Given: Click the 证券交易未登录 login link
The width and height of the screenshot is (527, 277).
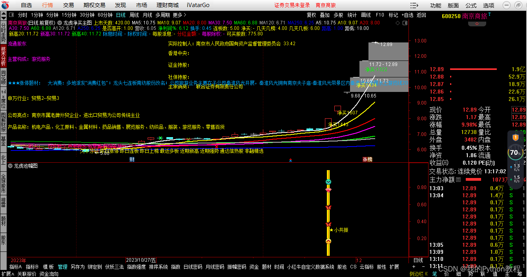Looking at the screenshot, I should click(292, 5).
